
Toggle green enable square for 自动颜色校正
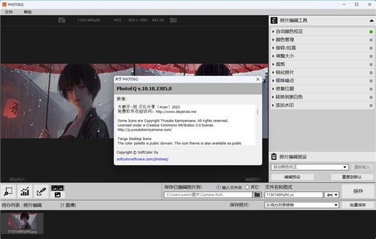[x=371, y=31]
